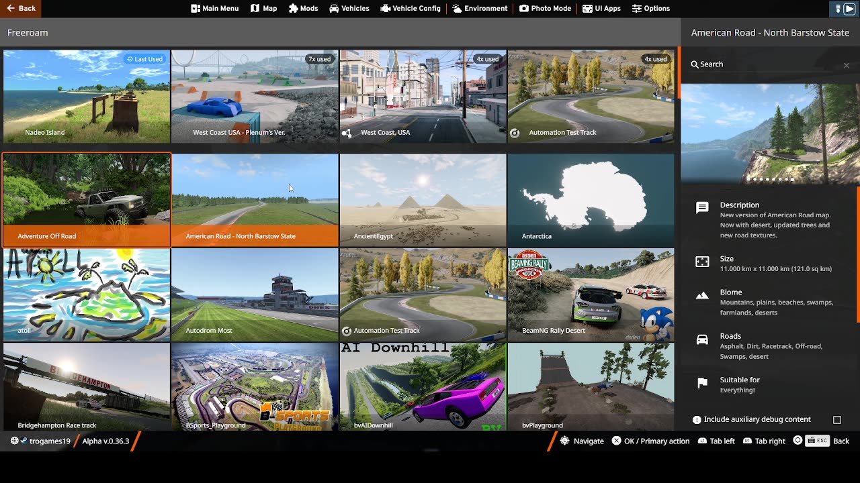Select the bvPlayground map
This screenshot has width=860, height=483.
[591, 387]
